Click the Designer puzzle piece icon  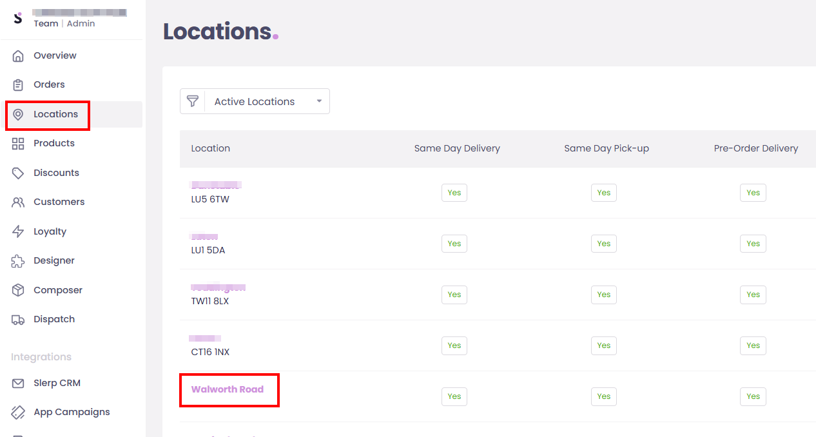click(x=18, y=261)
